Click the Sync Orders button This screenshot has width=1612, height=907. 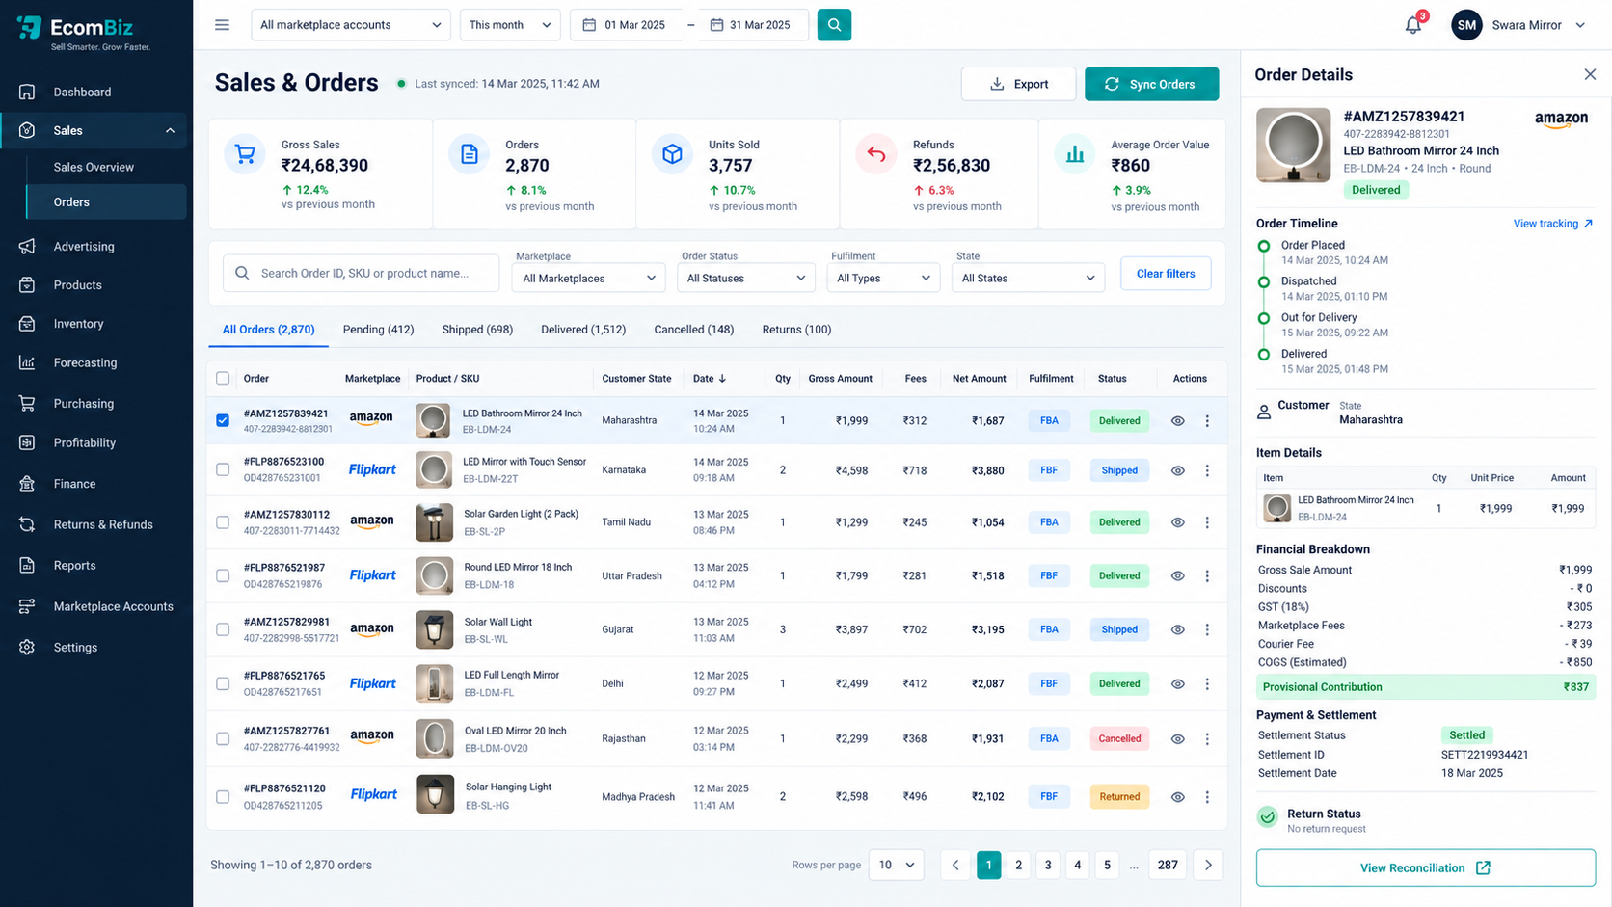[1151, 84]
